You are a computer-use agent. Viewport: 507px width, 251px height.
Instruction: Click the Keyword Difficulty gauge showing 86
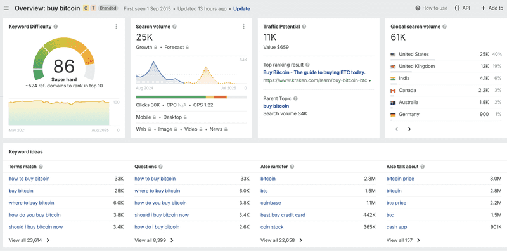[64, 60]
